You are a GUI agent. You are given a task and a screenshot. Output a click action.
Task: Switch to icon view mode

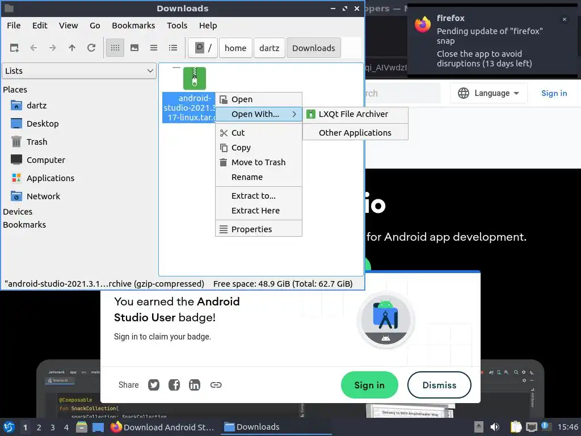click(115, 48)
